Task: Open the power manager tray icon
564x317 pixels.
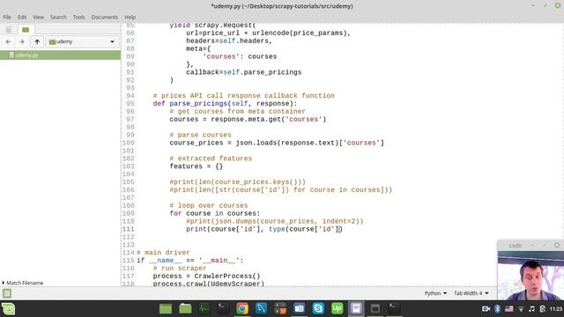Action: 543,309
